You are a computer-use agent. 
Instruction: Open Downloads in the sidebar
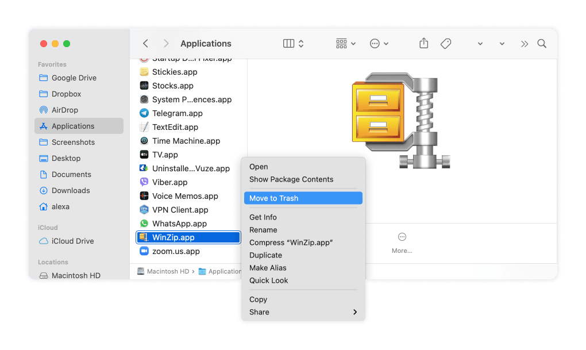(x=71, y=190)
